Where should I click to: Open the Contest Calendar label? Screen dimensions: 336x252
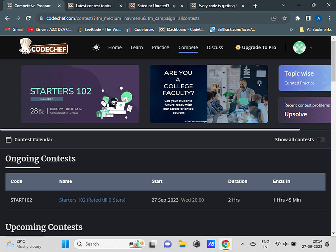tap(33, 140)
